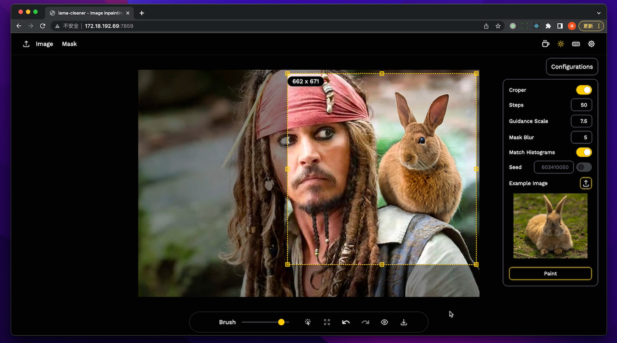Enable the fixed Seed toggle

point(584,167)
